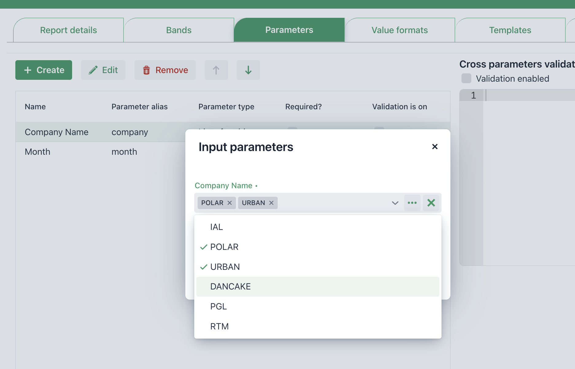This screenshot has height=369, width=575.
Task: Create a new parameter
Action: 44,70
